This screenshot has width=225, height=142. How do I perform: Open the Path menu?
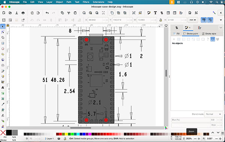point(69,2)
